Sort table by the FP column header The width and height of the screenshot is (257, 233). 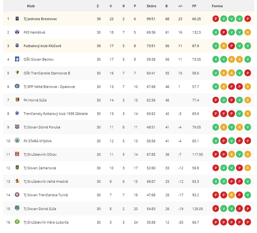194,6
